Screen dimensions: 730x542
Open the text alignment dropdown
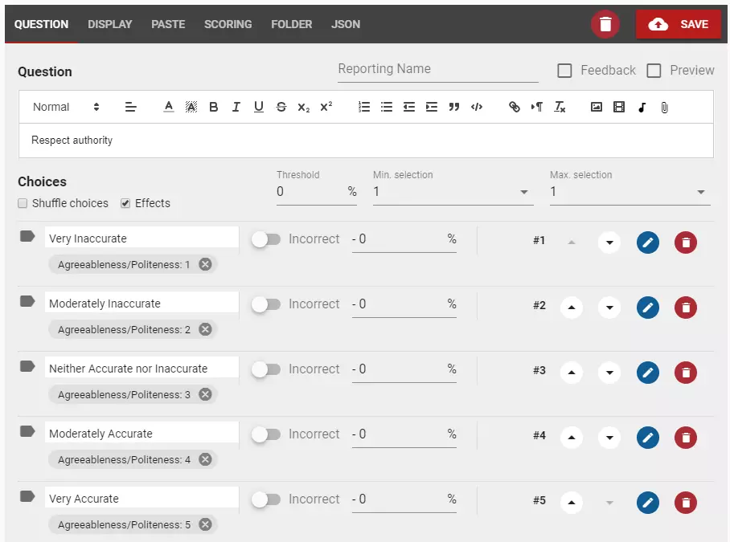[131, 107]
